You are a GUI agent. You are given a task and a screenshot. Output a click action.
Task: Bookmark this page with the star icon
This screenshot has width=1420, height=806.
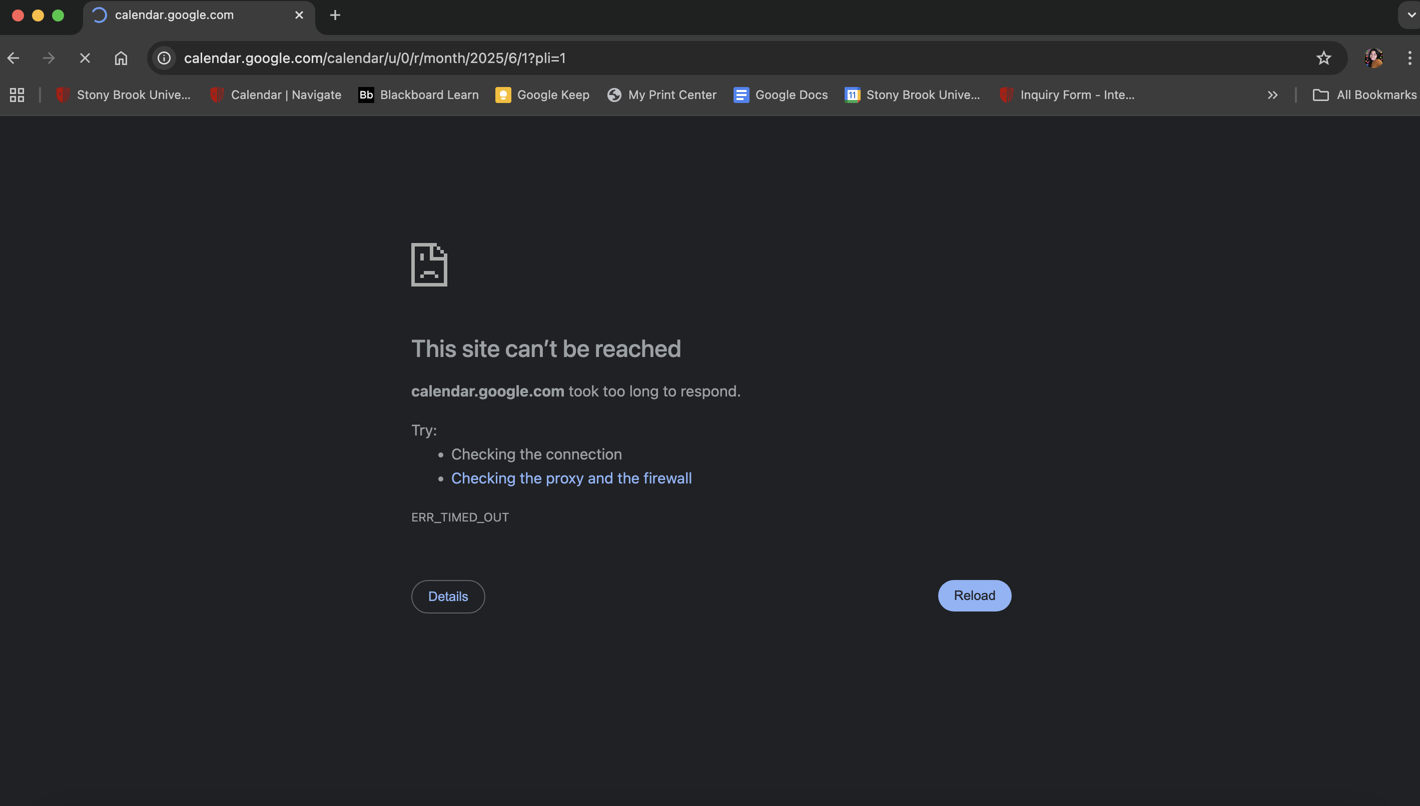pos(1323,58)
